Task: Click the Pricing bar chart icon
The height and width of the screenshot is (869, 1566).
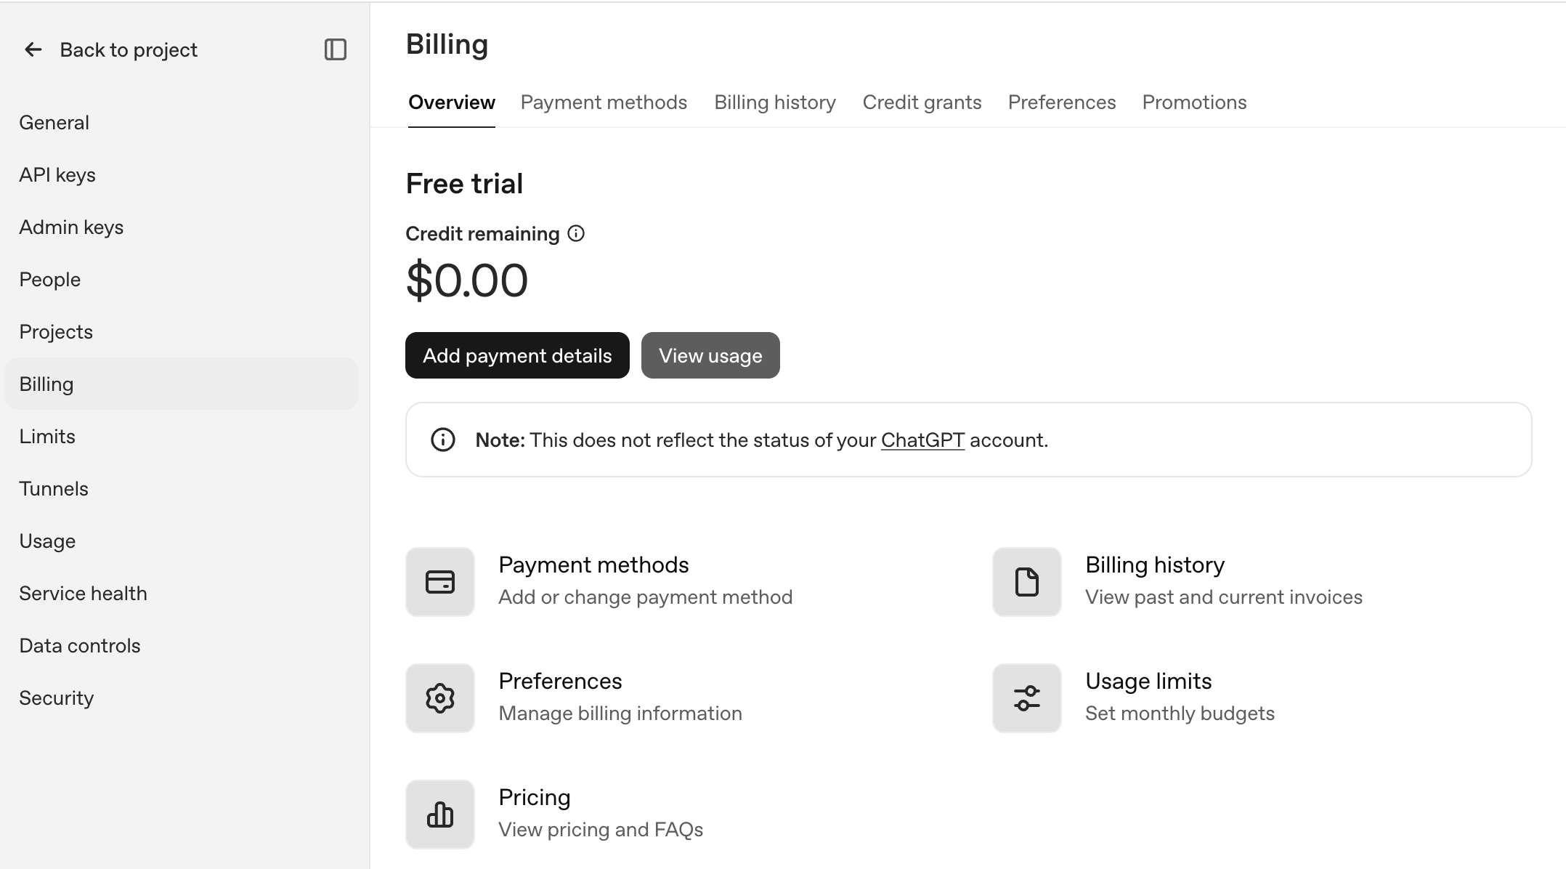Action: tap(440, 815)
